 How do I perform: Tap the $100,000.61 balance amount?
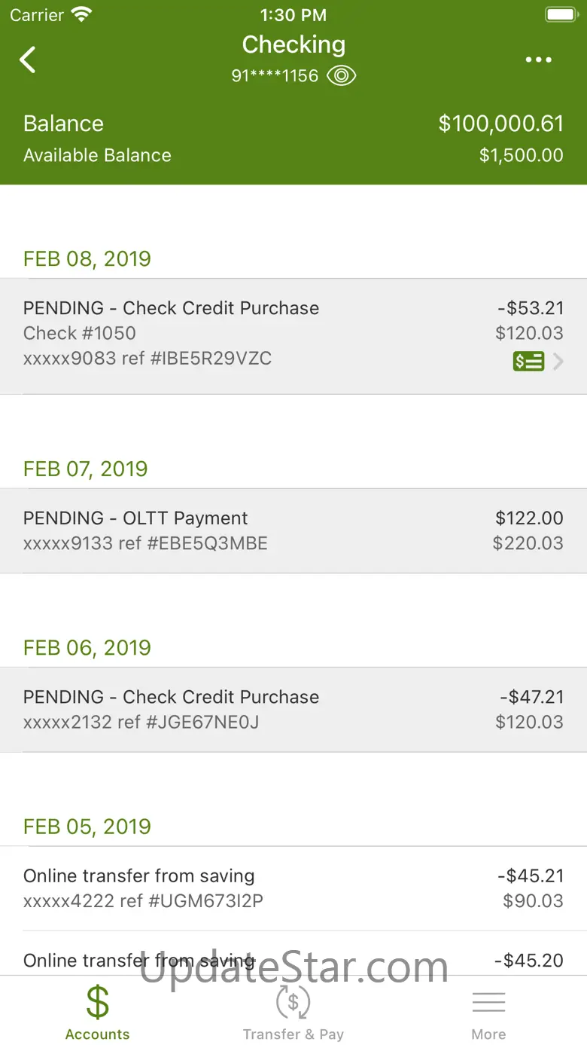(x=501, y=124)
